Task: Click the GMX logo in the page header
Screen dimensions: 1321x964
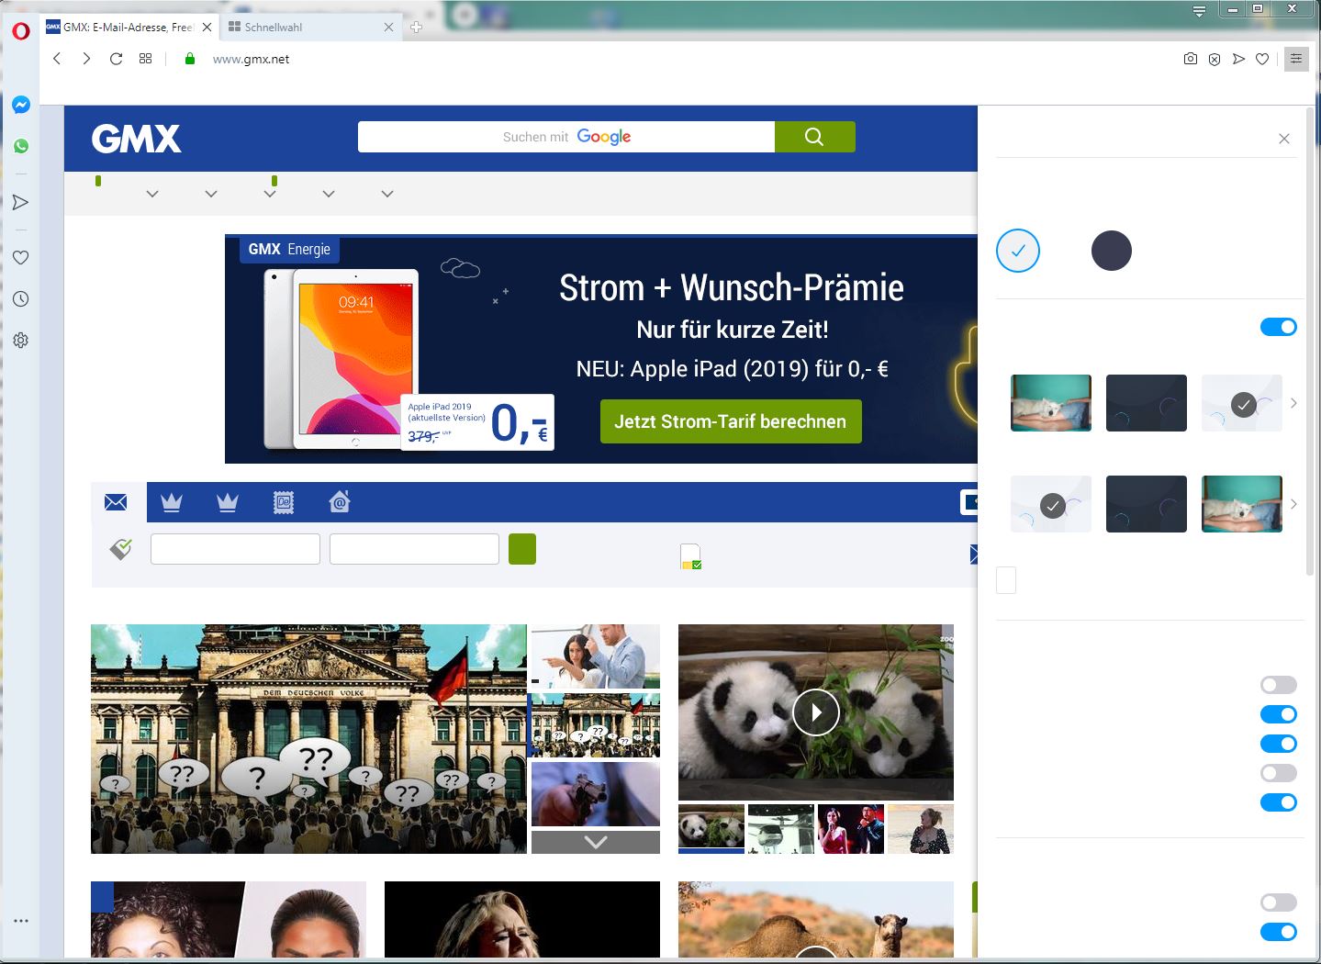Action: (x=136, y=139)
